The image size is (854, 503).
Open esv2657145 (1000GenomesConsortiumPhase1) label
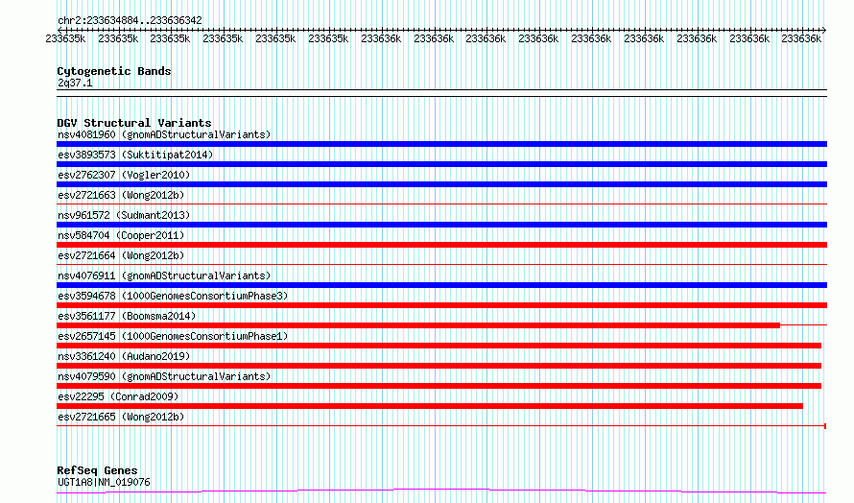point(173,336)
